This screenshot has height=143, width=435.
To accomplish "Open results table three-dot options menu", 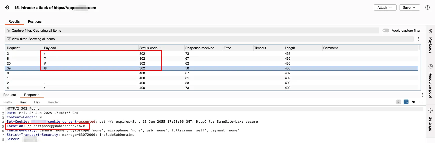I will (419, 39).
